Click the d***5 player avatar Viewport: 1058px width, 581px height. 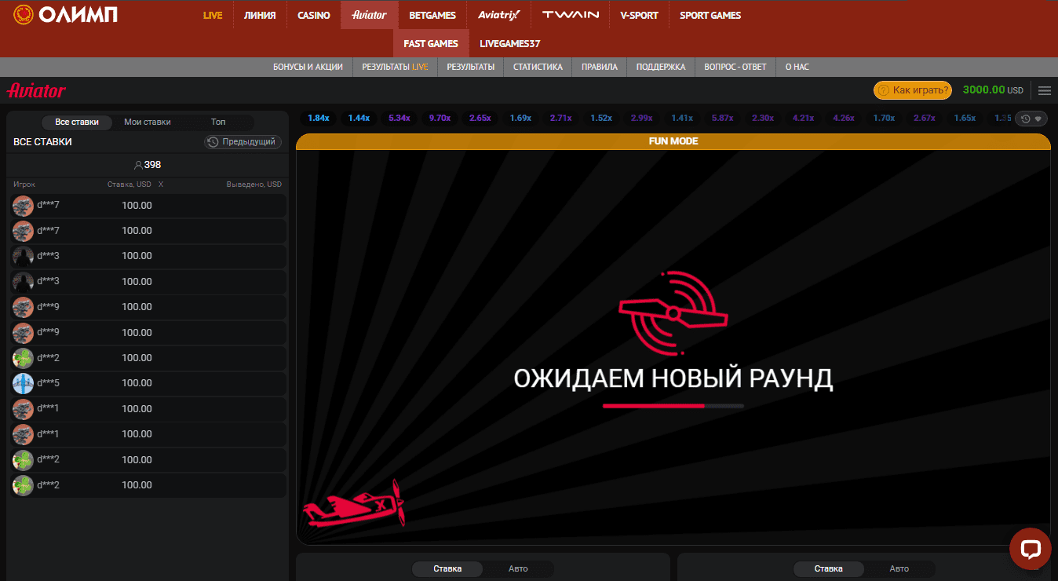(x=23, y=383)
